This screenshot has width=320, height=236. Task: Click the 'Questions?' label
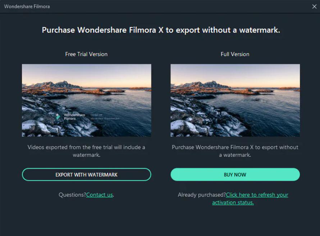tap(72, 195)
